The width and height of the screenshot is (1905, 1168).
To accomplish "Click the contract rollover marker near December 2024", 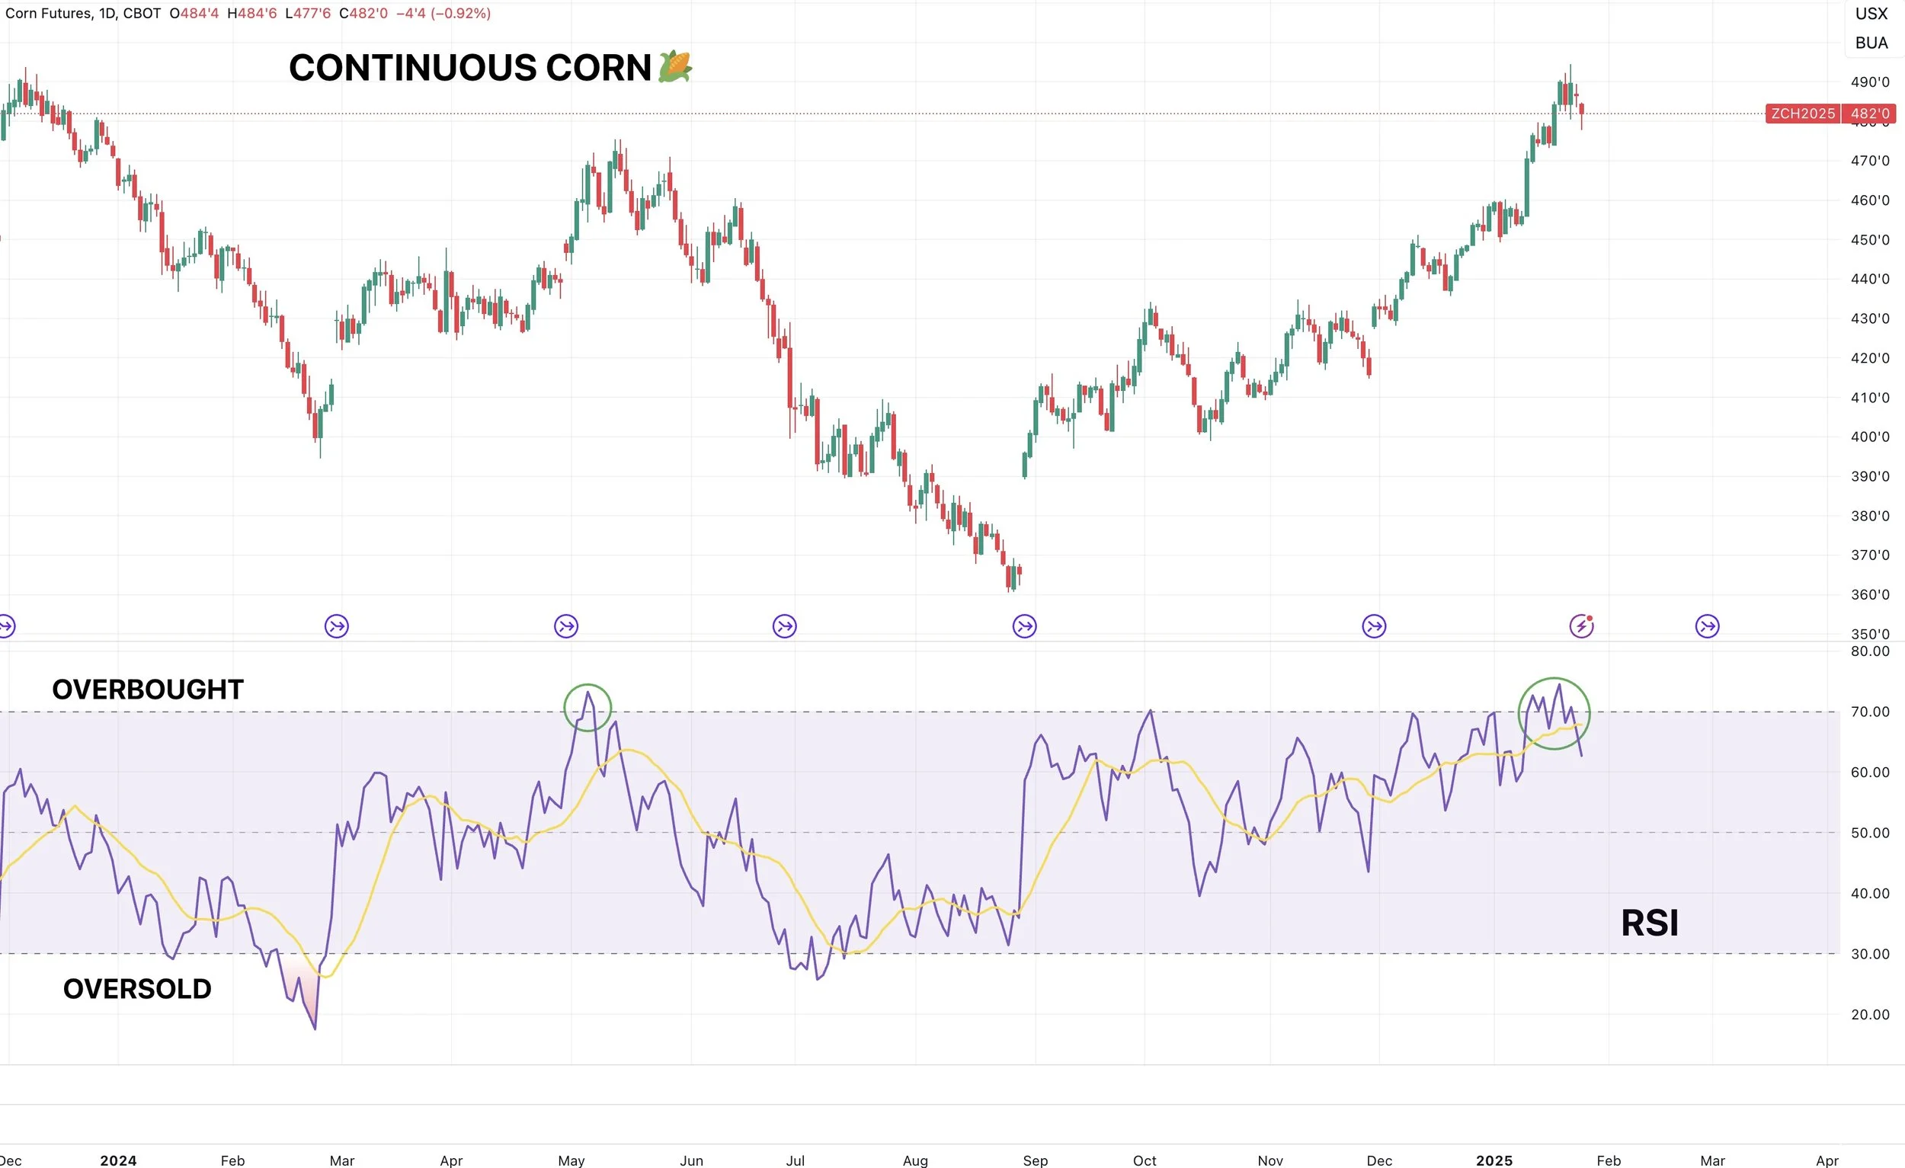I will (1374, 626).
